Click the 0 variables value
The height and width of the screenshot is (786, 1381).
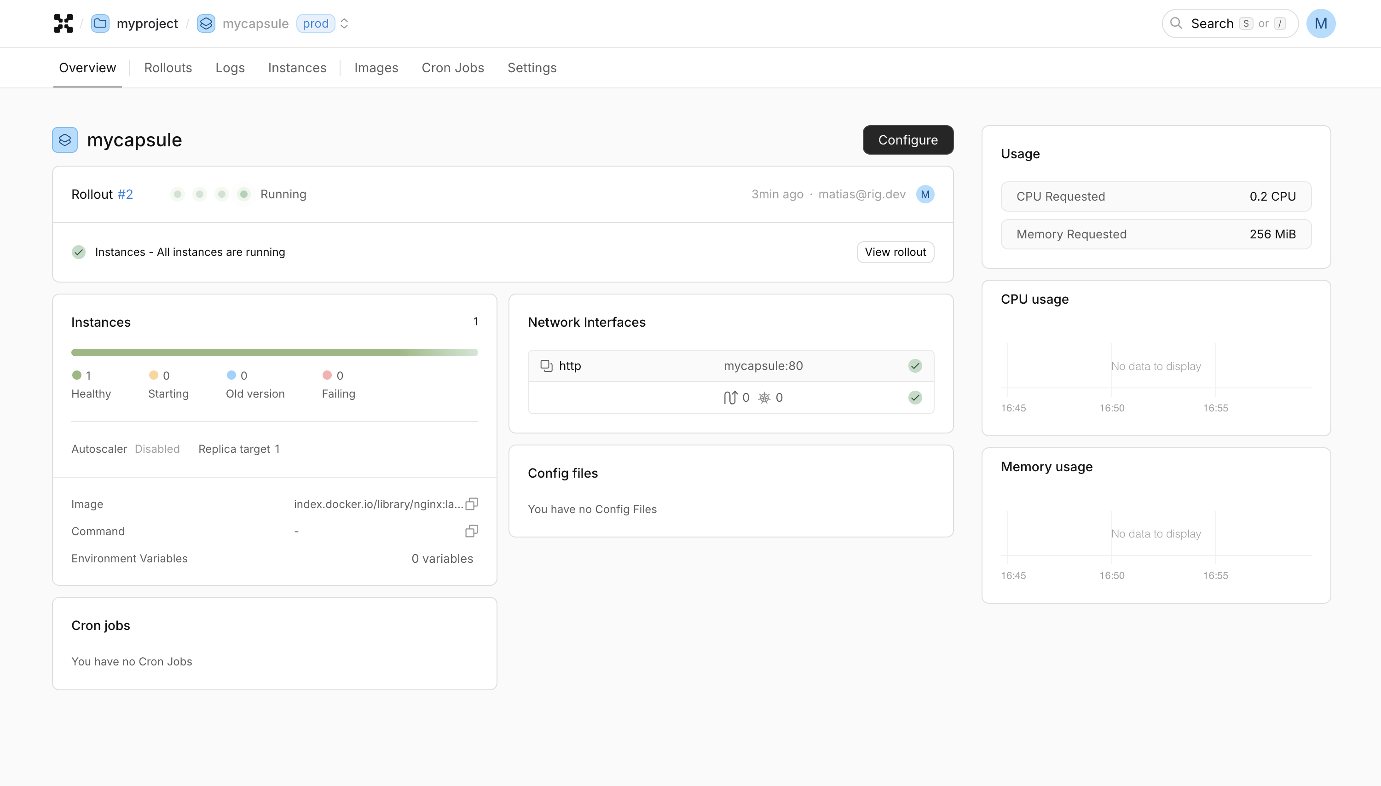(x=442, y=559)
